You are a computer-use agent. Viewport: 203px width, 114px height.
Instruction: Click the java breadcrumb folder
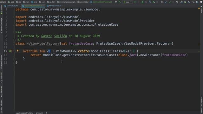[x=34, y=2]
